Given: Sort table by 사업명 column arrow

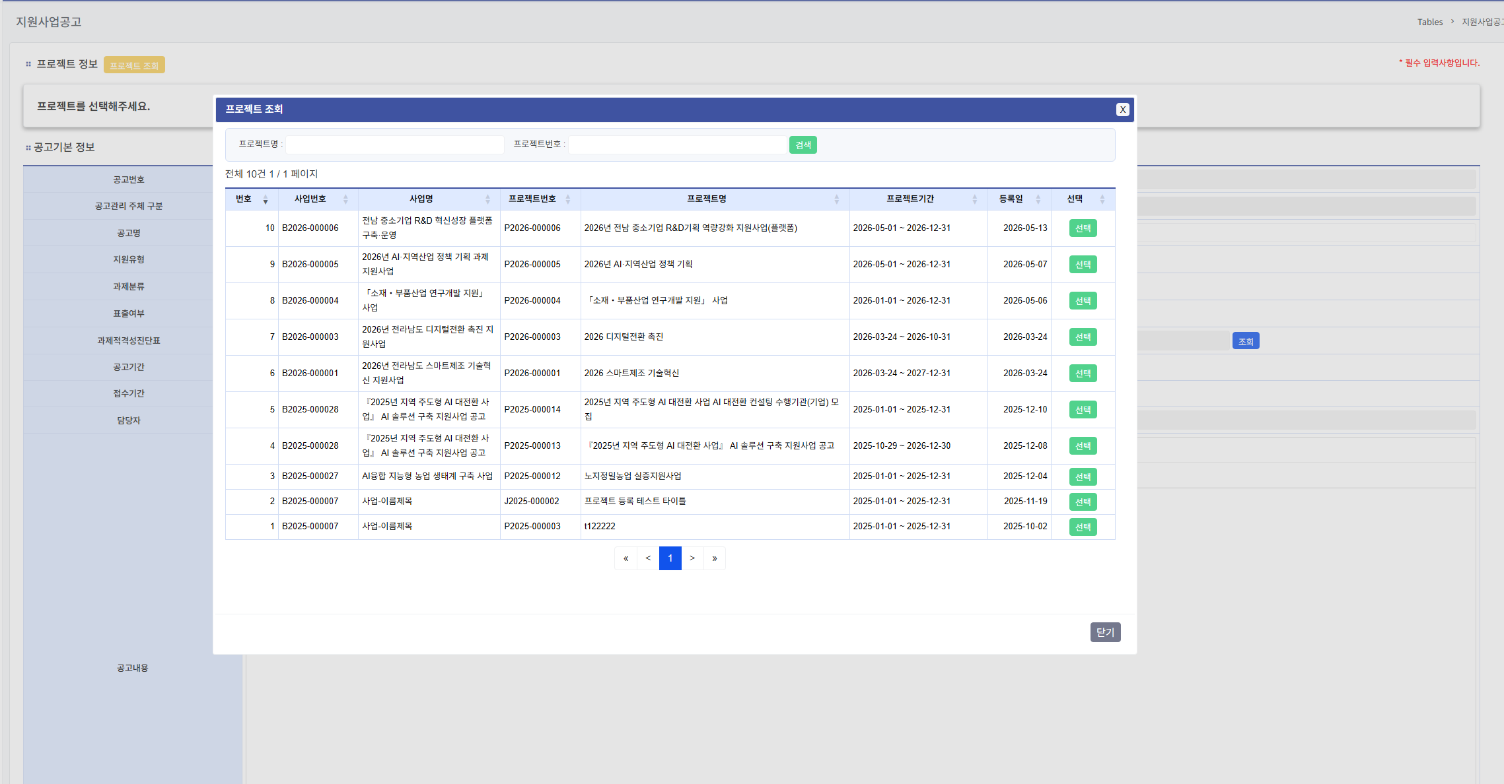Looking at the screenshot, I should click(x=488, y=199).
